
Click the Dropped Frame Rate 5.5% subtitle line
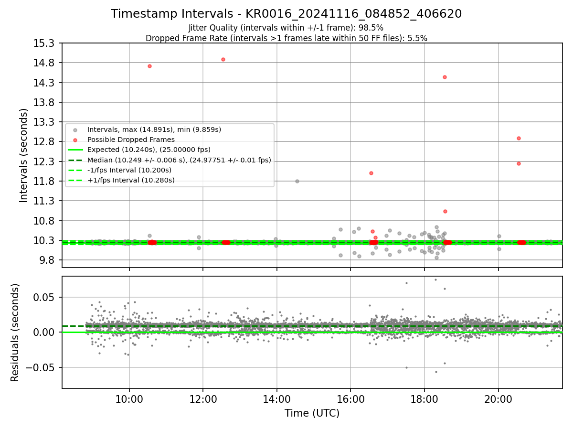pyautogui.click(x=286, y=38)
